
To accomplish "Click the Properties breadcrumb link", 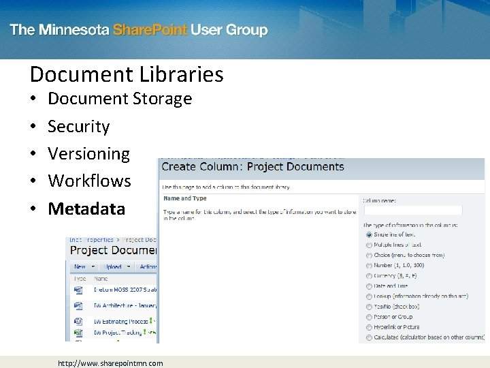I will pyautogui.click(x=92, y=240).
